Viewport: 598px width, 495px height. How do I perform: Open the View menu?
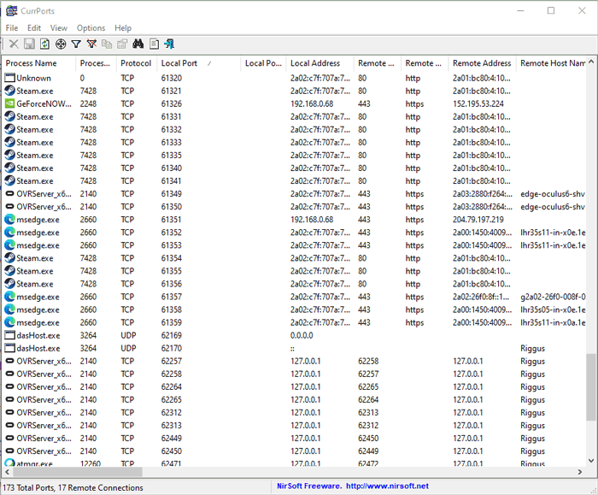point(59,28)
